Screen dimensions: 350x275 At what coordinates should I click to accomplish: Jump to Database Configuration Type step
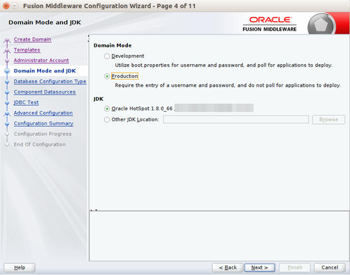coord(50,81)
